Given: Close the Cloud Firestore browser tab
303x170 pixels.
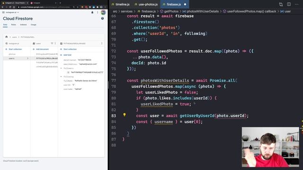Looking at the screenshot, I should (x=27, y=3).
